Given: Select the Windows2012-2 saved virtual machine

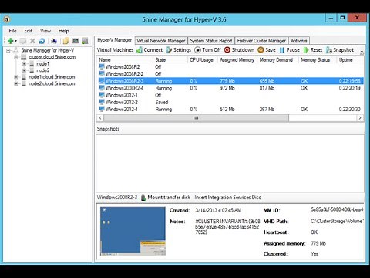Looking at the screenshot, I should (230, 102).
